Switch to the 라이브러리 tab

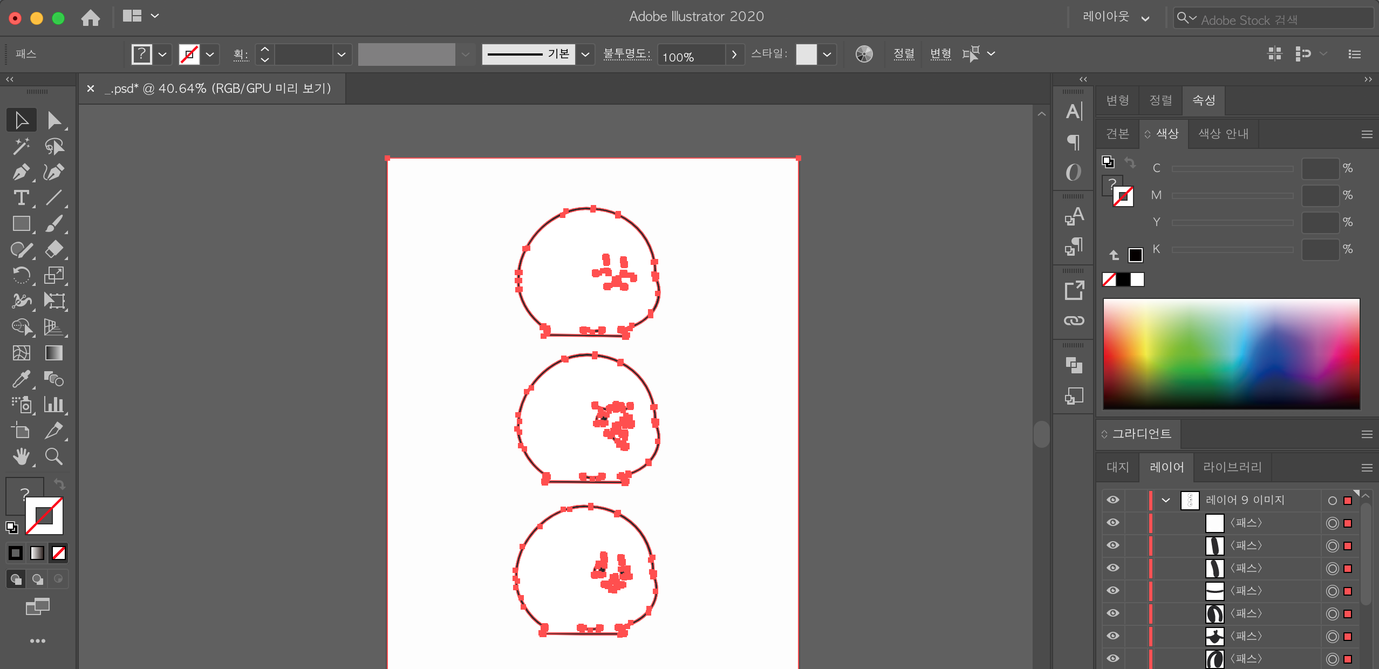(x=1232, y=467)
